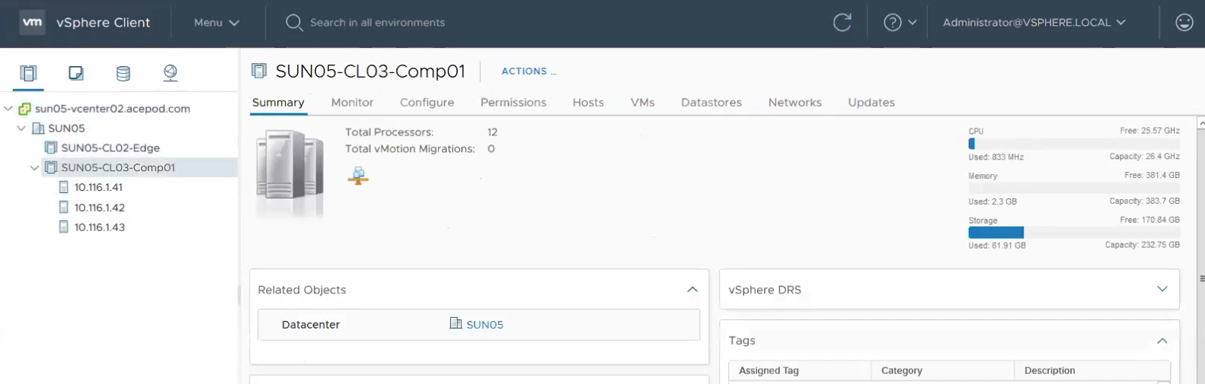The width and height of the screenshot is (1205, 384).
Task: Switch to the Monitor tab
Action: (x=352, y=103)
